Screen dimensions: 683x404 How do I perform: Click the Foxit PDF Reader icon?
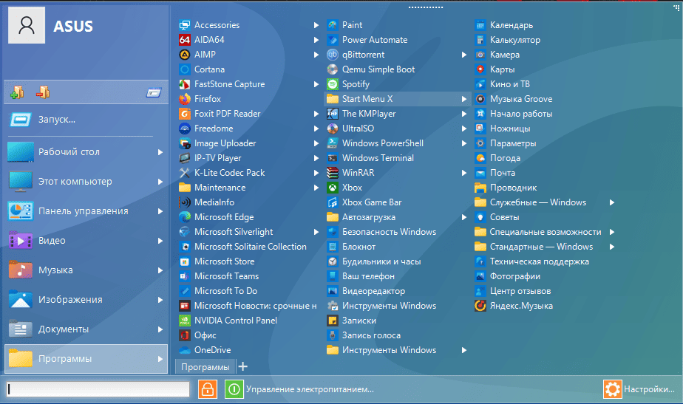click(185, 114)
